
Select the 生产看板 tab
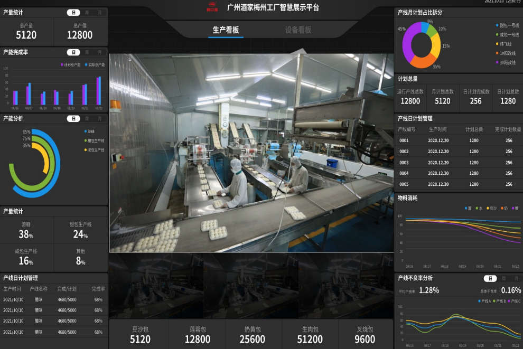226,30
